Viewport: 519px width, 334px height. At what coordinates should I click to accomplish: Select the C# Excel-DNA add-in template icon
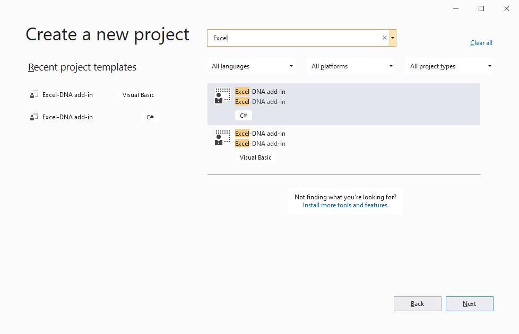(222, 96)
